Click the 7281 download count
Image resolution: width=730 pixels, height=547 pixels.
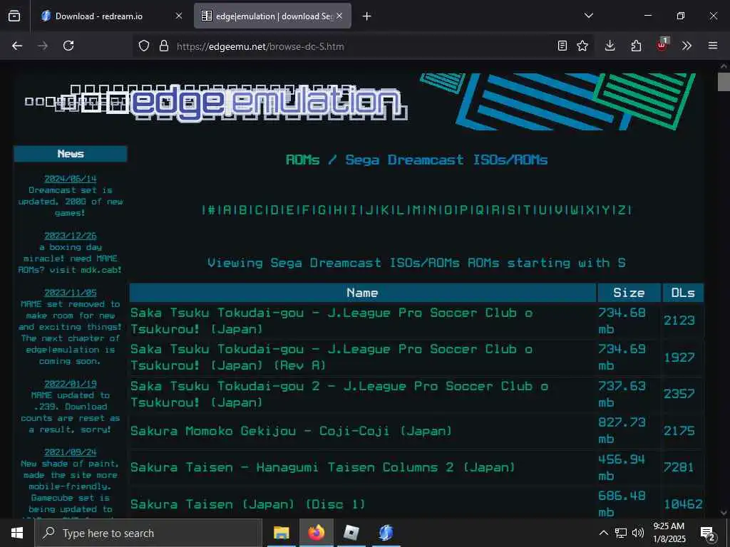[x=679, y=467]
